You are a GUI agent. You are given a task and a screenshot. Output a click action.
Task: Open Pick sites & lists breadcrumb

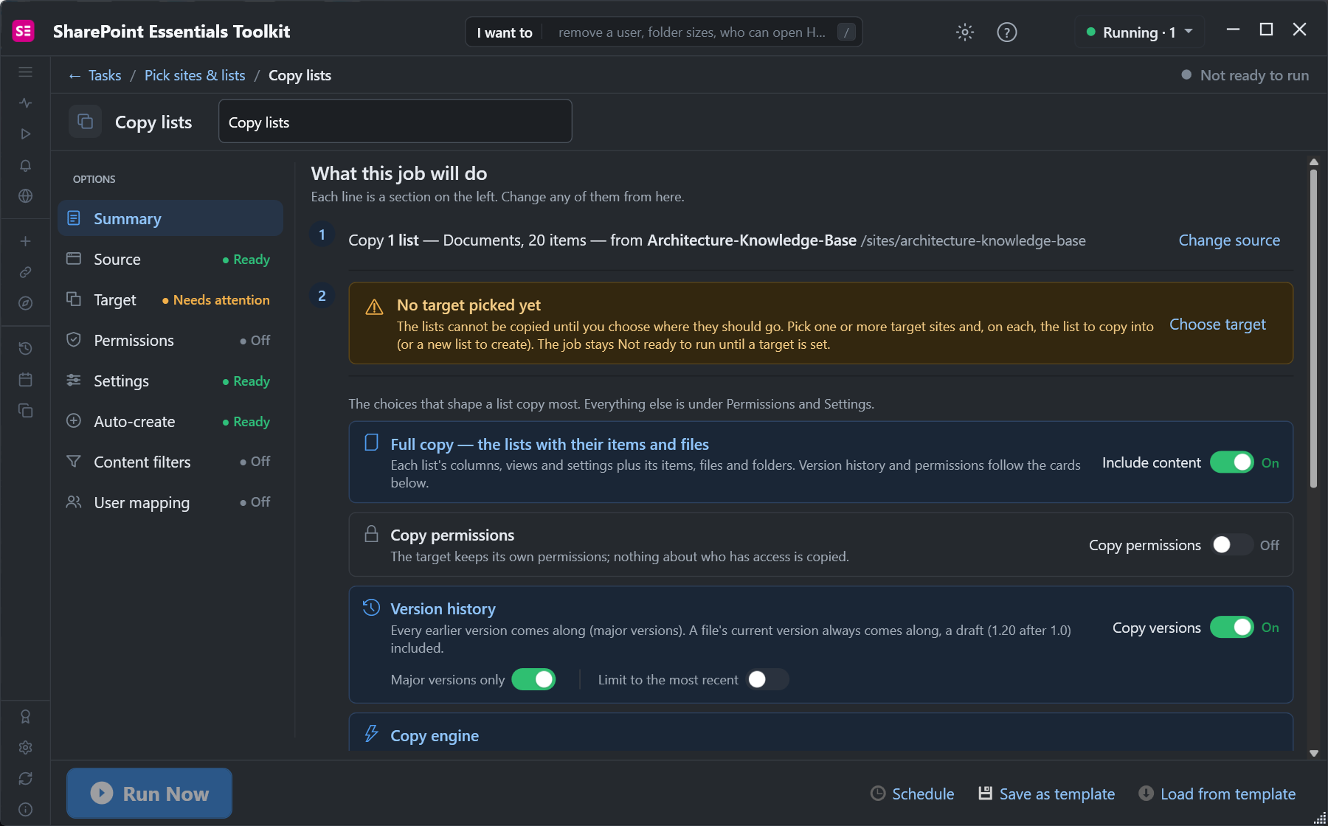click(195, 75)
